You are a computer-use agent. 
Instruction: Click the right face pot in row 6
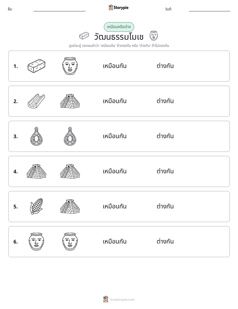tap(70, 241)
